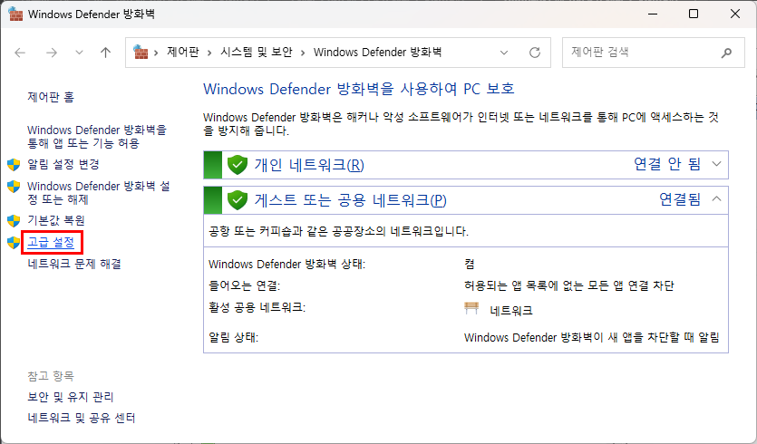This screenshot has height=444, width=757.
Task: Open 보안 및 유지 관리 link
Action: click(71, 397)
